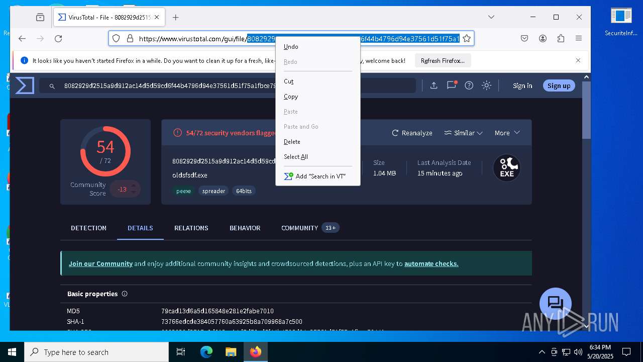This screenshot has height=362, width=643.
Task: Click the site padlock icon
Action: pyautogui.click(x=130, y=38)
